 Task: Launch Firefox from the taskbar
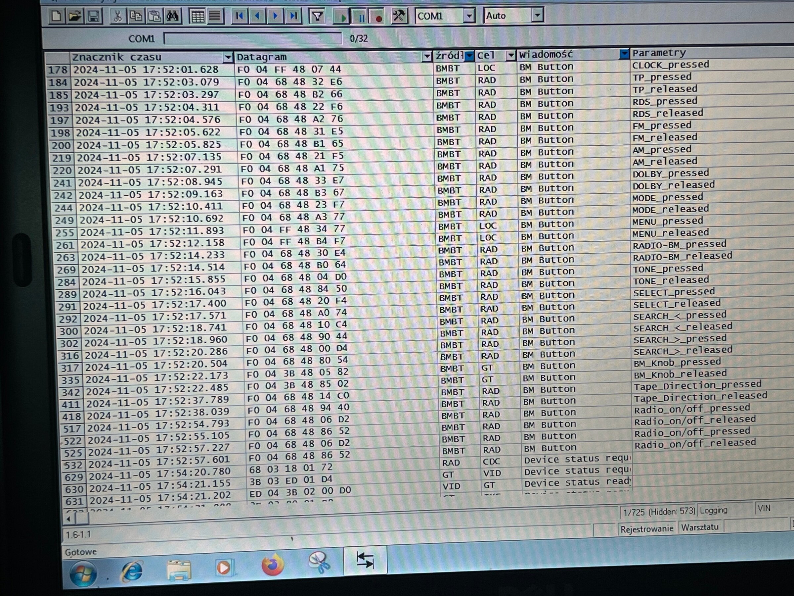click(x=273, y=565)
